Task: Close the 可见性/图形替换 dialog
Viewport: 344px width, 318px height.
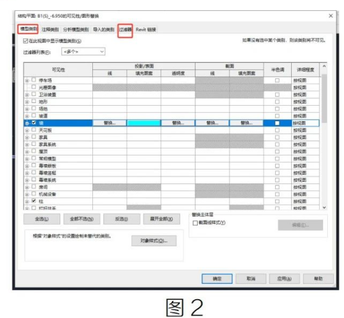Action: click(x=331, y=16)
